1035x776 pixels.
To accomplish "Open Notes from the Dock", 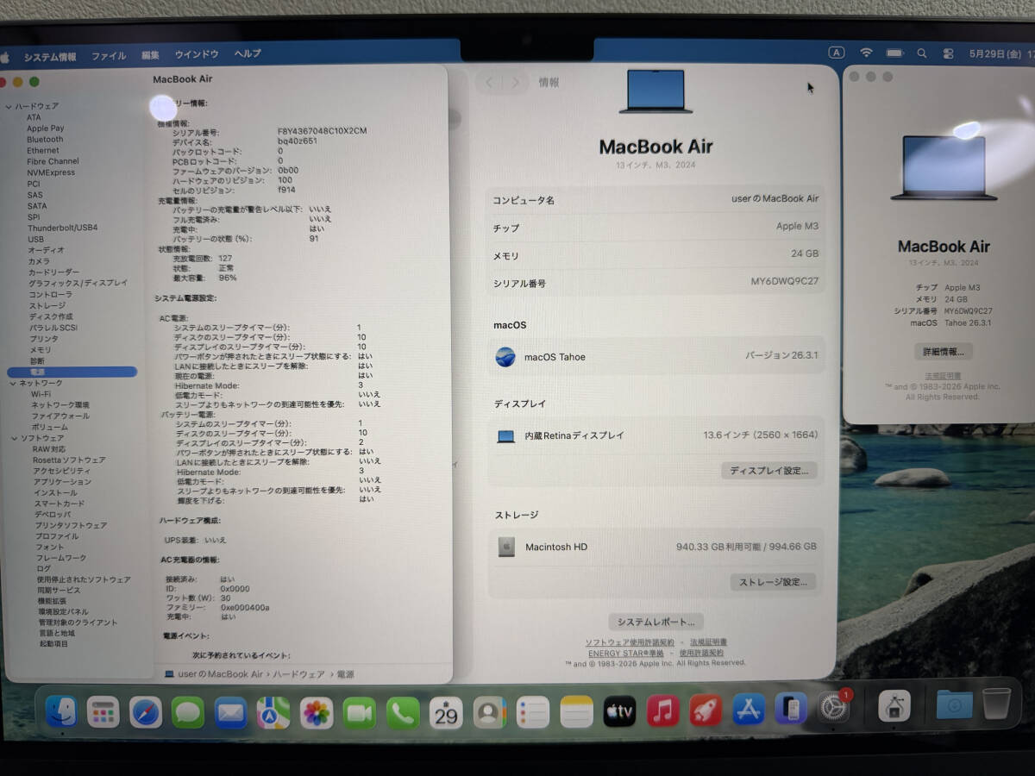I will 576,711.
